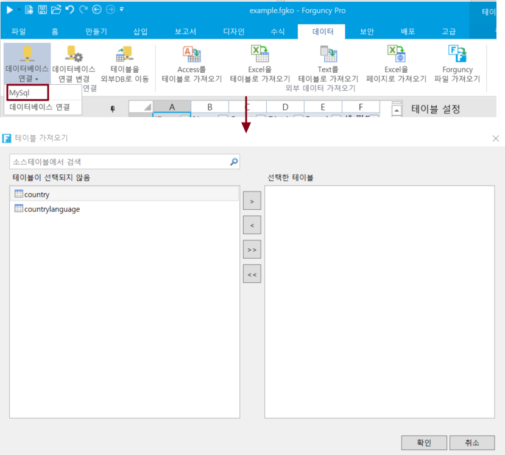Open the 삽입 ribbon tab
Viewport: 505px width, 455px height.
[141, 32]
